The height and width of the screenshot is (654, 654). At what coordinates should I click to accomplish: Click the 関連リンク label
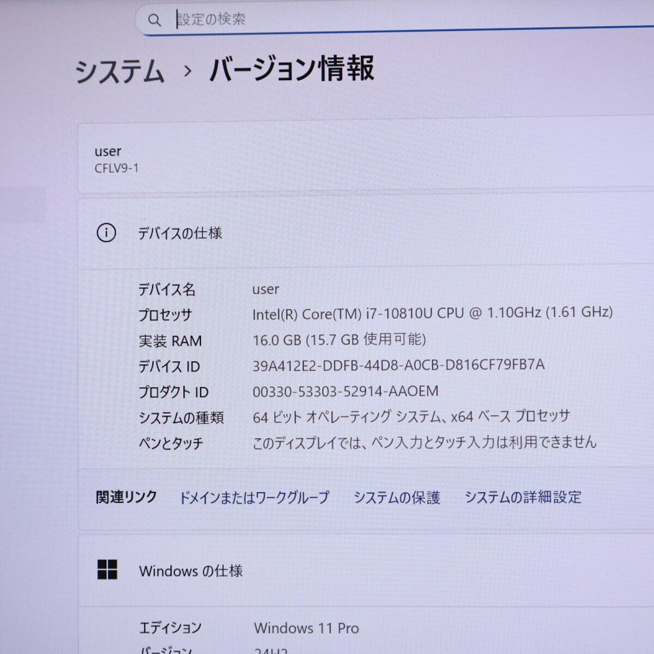(126, 497)
